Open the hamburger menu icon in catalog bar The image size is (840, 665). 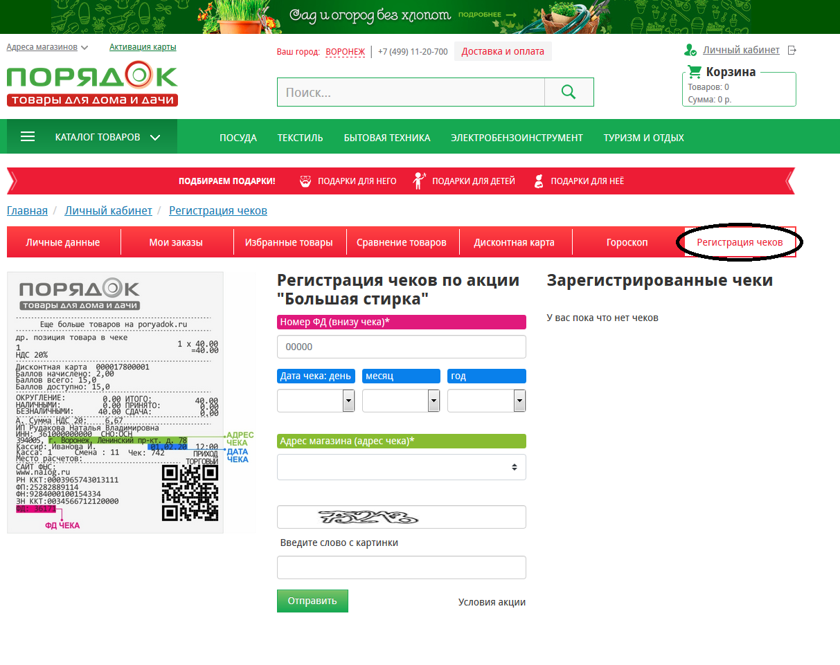[x=28, y=137]
